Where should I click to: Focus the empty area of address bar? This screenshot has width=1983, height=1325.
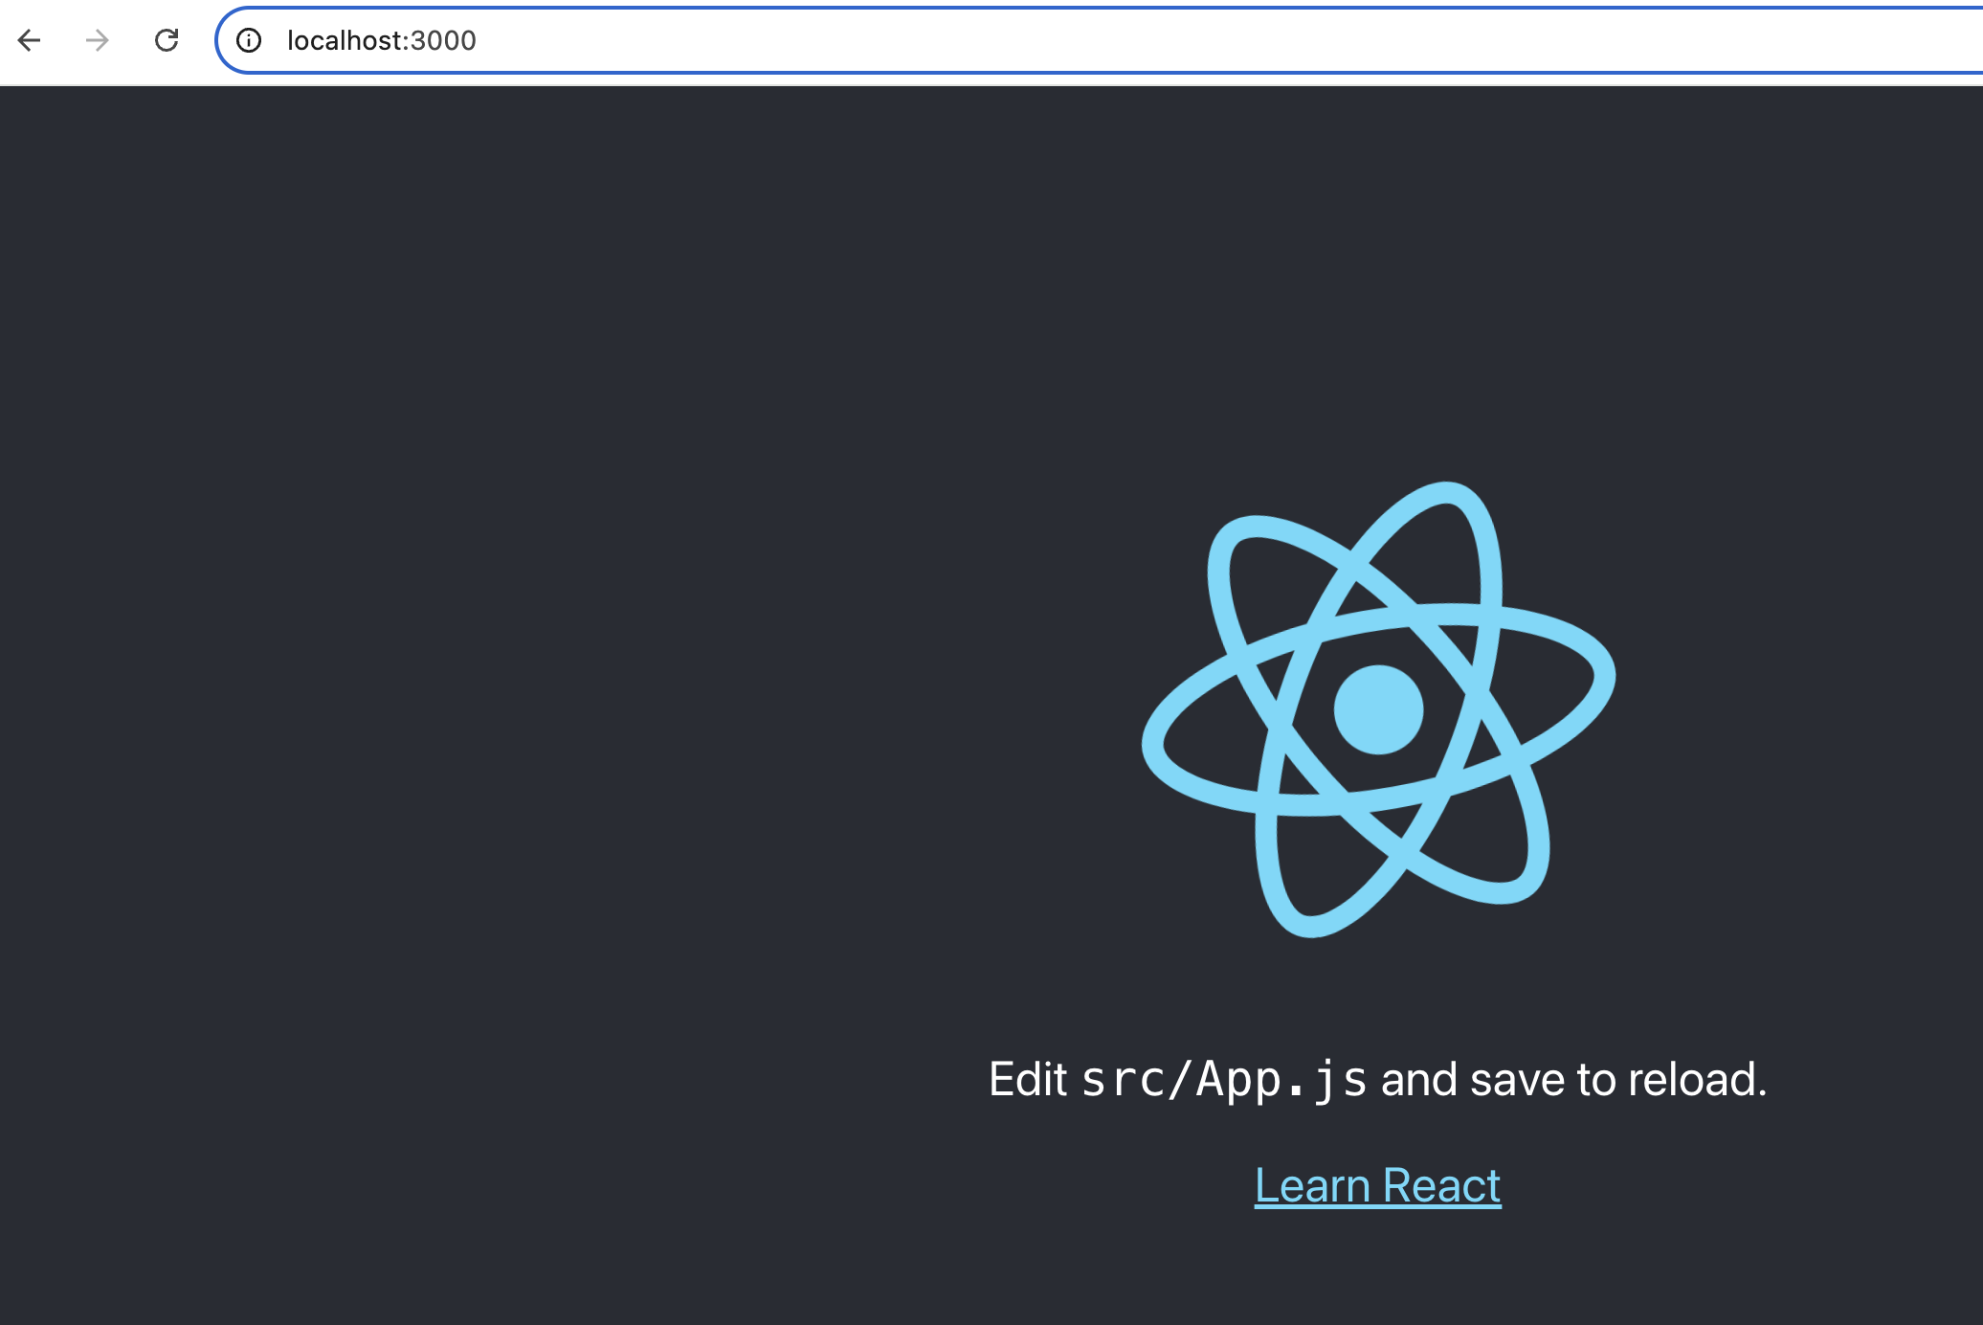(x=1148, y=40)
